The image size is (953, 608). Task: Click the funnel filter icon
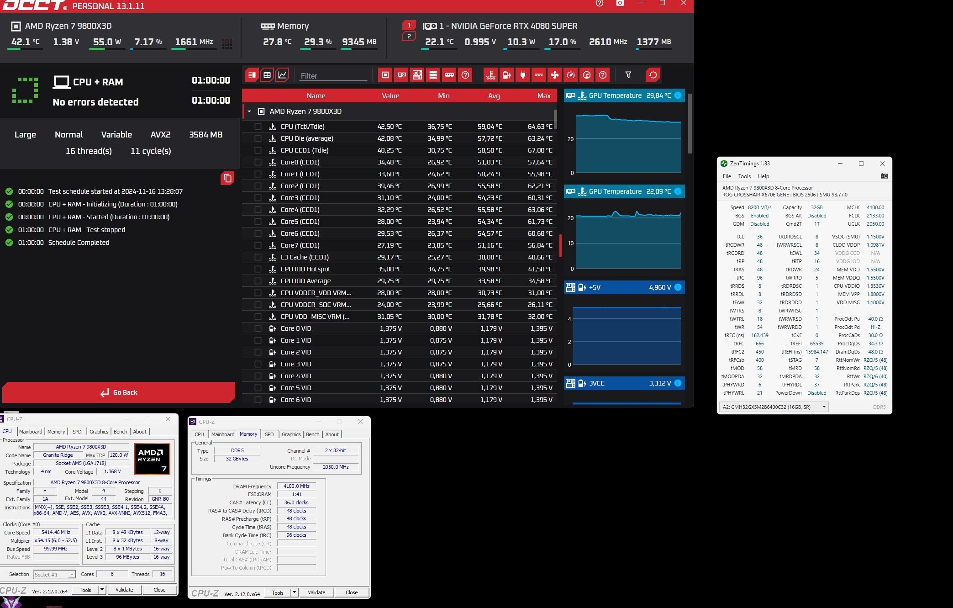click(x=628, y=75)
